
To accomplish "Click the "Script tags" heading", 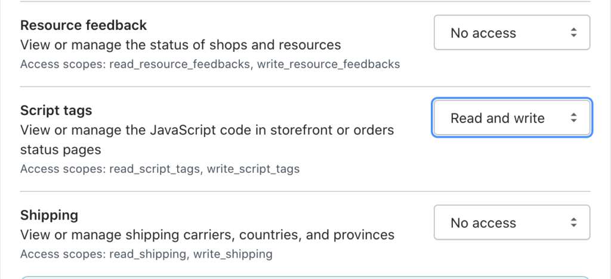I will (x=56, y=111).
